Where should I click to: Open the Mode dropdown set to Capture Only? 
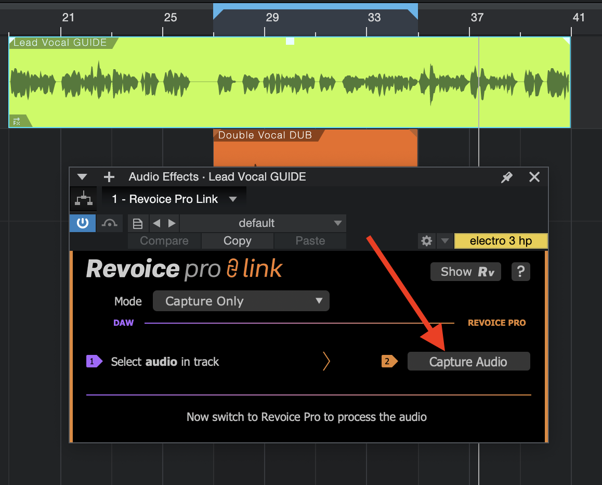tap(241, 301)
